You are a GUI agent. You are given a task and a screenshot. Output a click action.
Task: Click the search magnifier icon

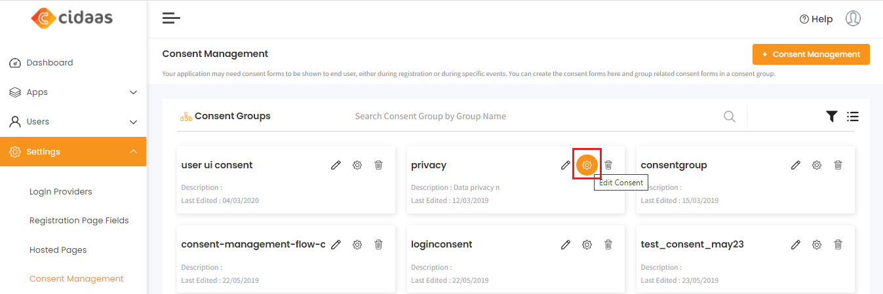[x=729, y=117]
